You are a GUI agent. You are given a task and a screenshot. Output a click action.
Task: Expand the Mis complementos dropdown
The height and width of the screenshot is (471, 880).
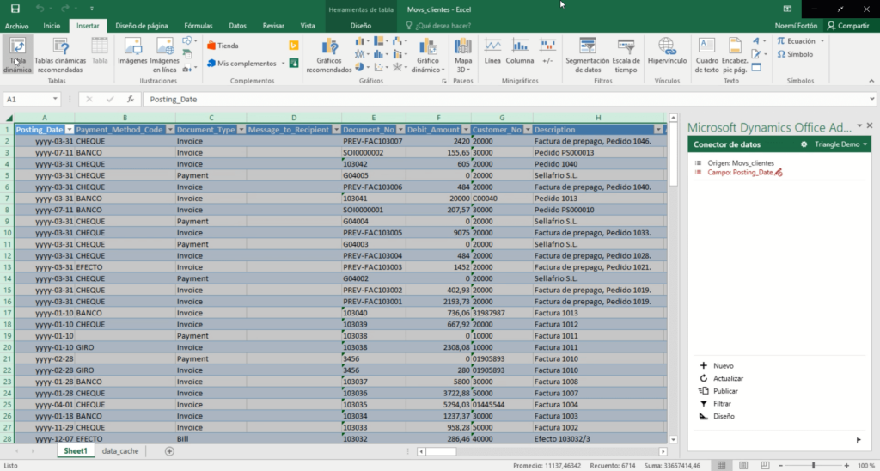(x=282, y=64)
